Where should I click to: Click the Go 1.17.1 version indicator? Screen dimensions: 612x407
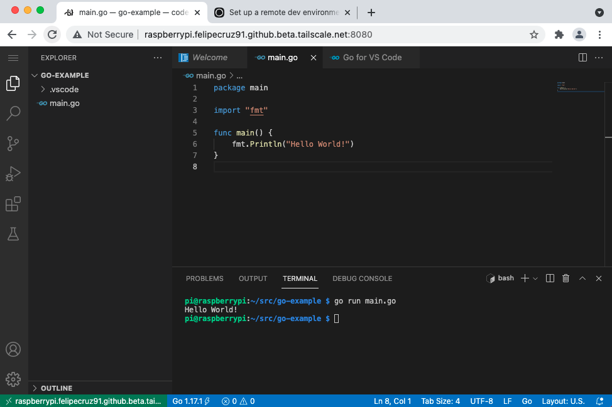191,401
